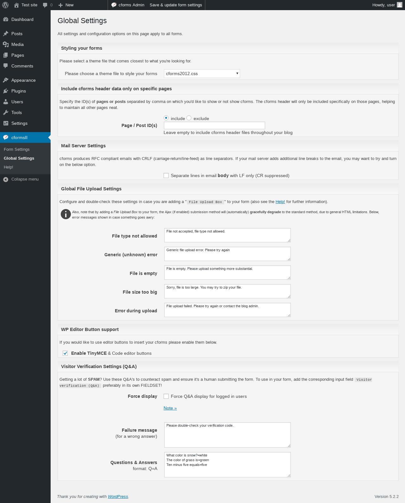Expand the Note » link
Viewport: 405px width, 503px height.
click(x=170, y=408)
